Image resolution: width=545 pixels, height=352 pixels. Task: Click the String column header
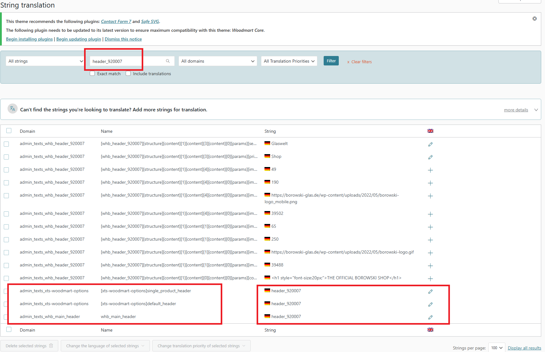pyautogui.click(x=270, y=131)
